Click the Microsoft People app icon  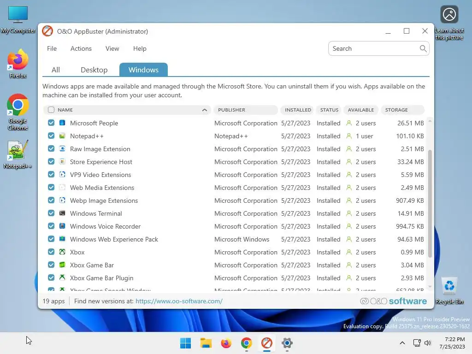point(62,123)
